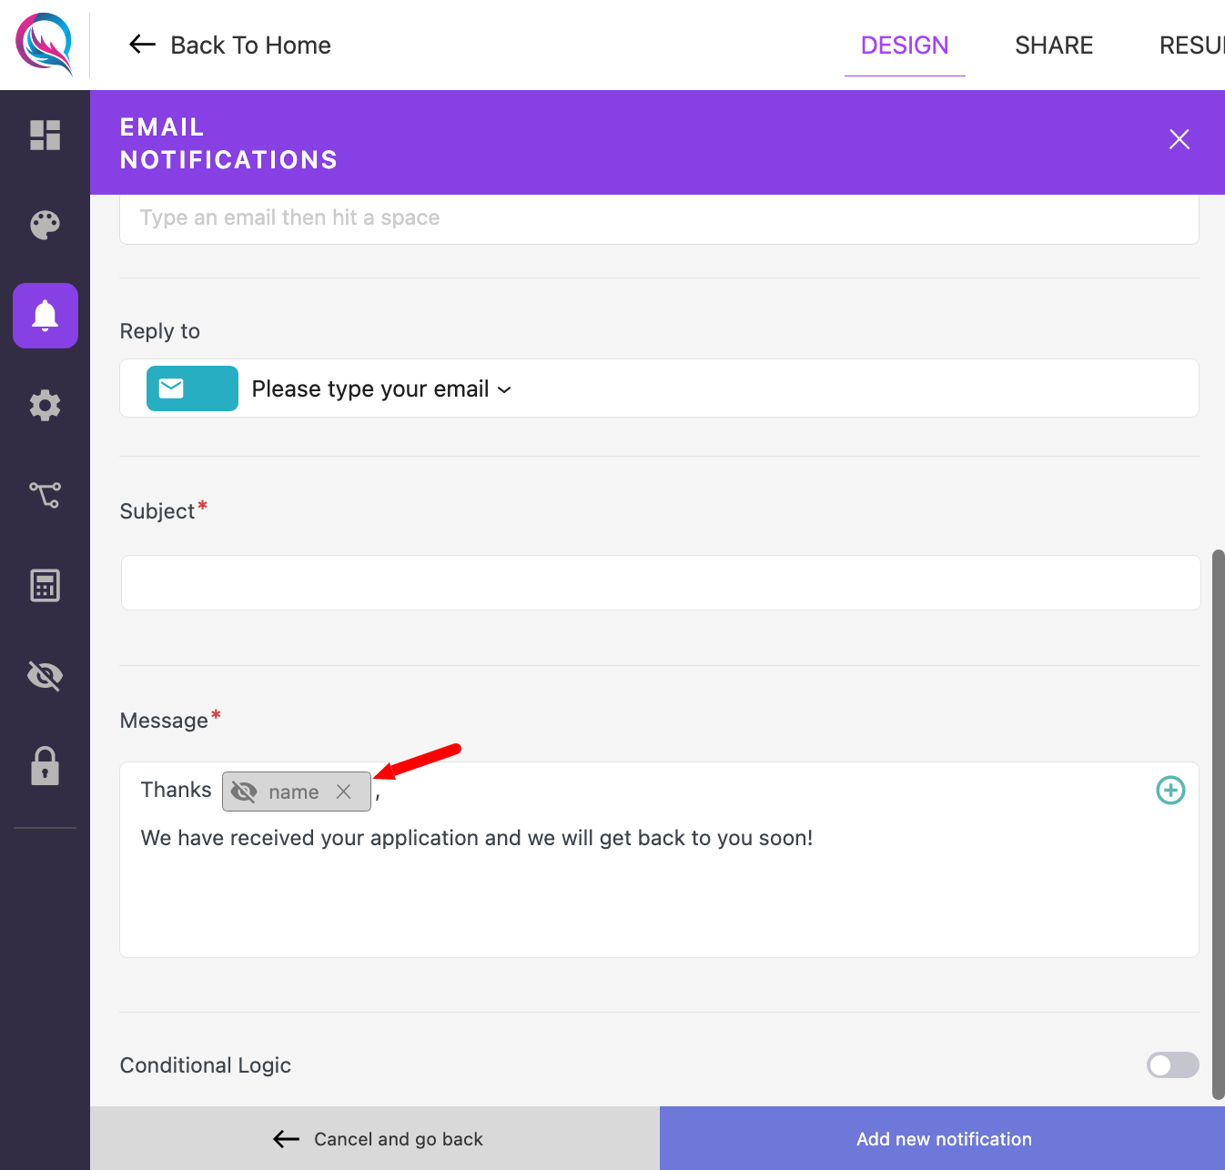Click Add new notification button
This screenshot has height=1170, width=1225.
click(x=943, y=1138)
